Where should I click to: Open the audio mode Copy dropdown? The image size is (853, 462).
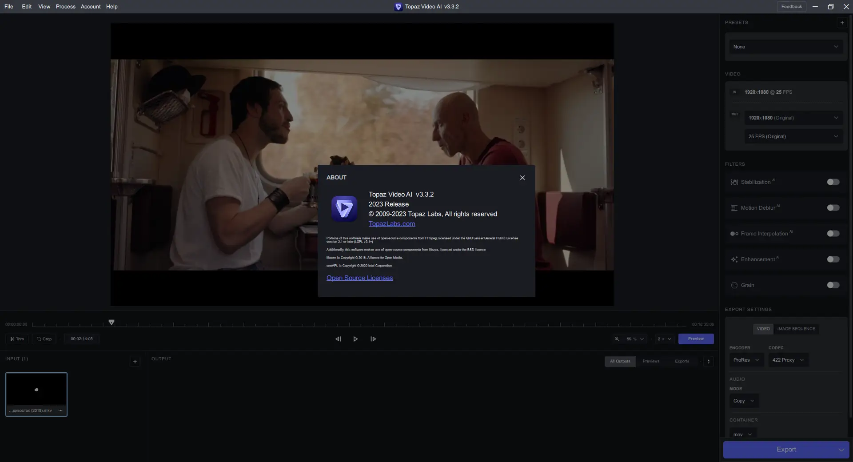point(744,401)
